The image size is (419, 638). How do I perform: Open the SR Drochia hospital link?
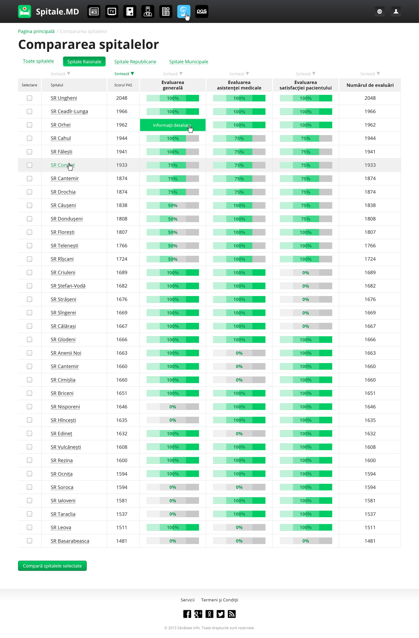point(63,192)
